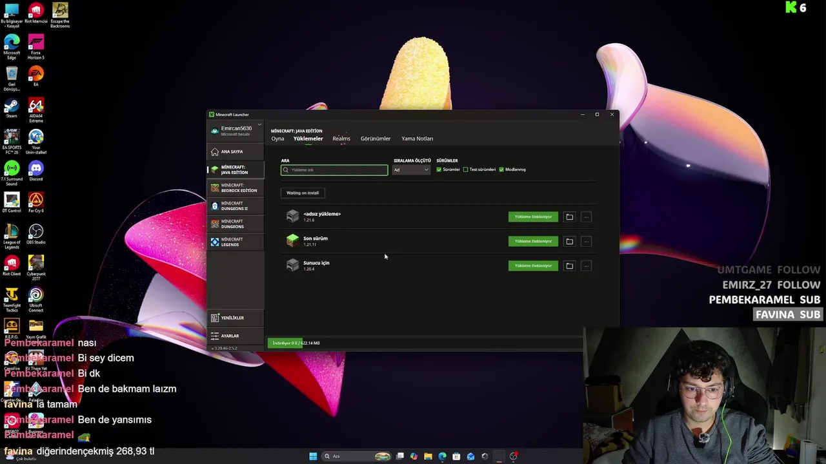Open Microsoft Edge desktop shortcut
The width and height of the screenshot is (826, 464).
click(x=12, y=47)
